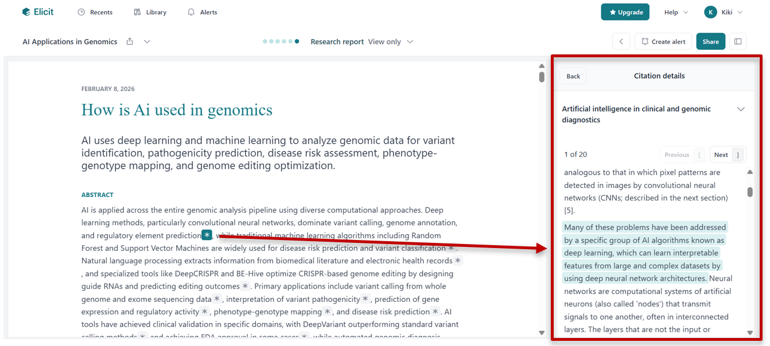Open the View only permission dropdown
The width and height of the screenshot is (770, 346).
click(x=391, y=42)
